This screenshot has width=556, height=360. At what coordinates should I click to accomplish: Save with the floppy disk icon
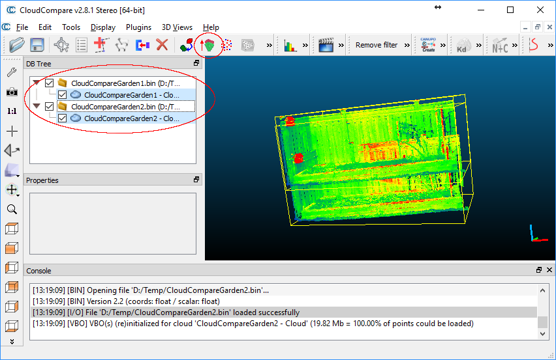point(37,45)
